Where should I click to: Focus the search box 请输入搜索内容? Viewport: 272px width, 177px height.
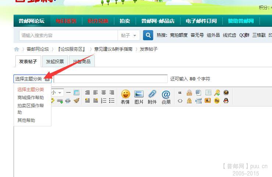tap(68, 35)
